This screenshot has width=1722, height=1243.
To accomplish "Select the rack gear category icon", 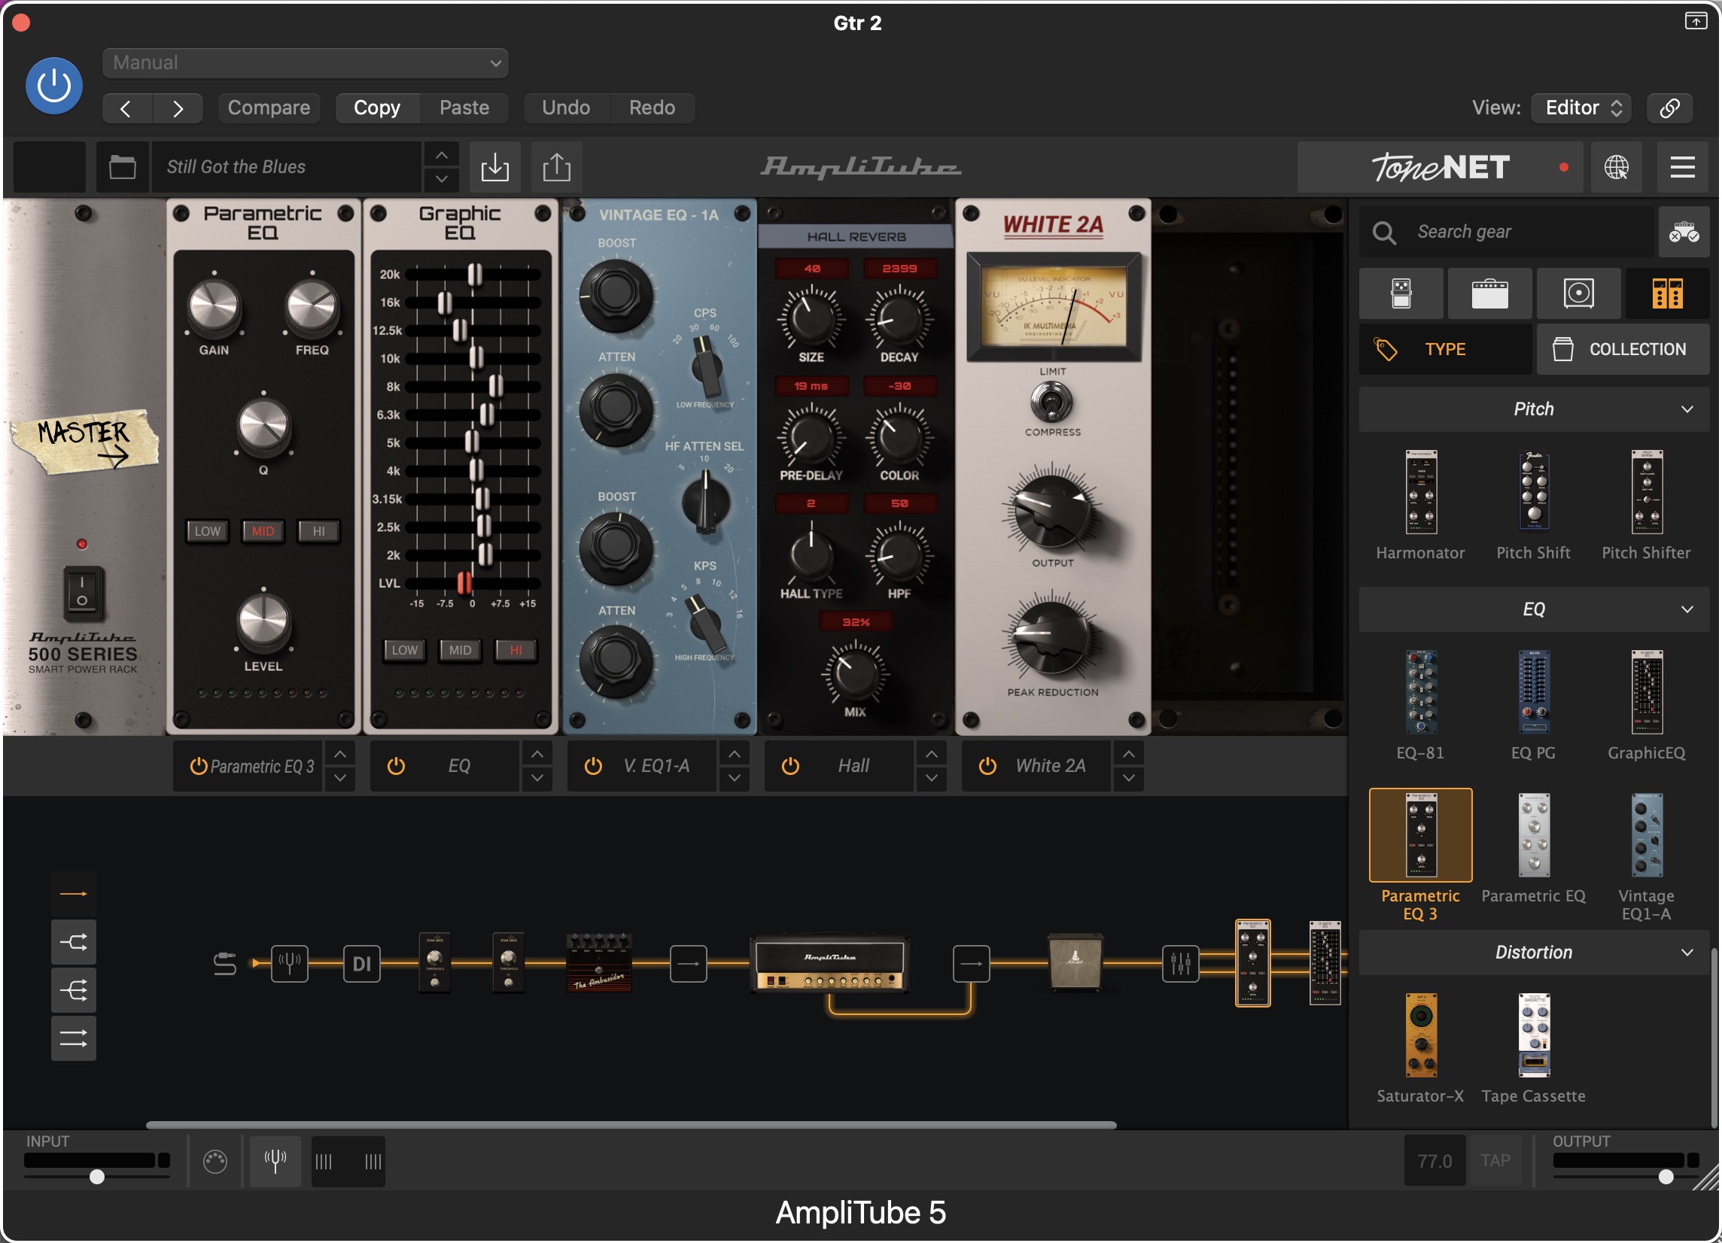I will point(1667,293).
